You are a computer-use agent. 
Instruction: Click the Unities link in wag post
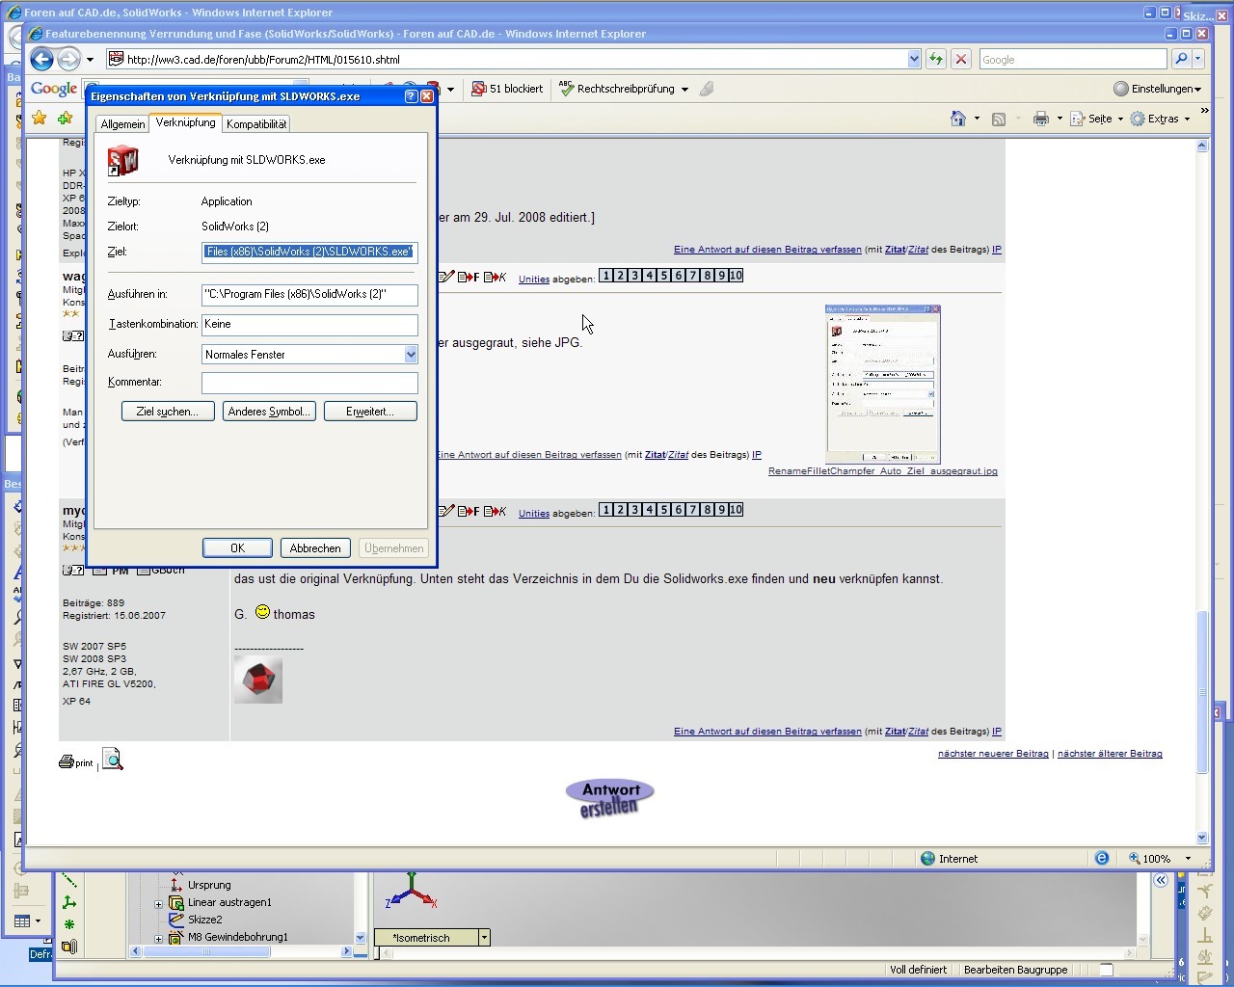point(534,280)
